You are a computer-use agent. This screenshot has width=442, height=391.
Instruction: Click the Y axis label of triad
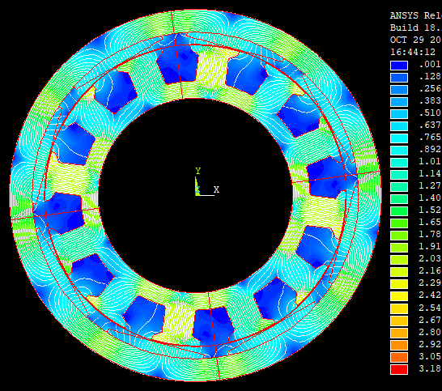[x=198, y=171]
